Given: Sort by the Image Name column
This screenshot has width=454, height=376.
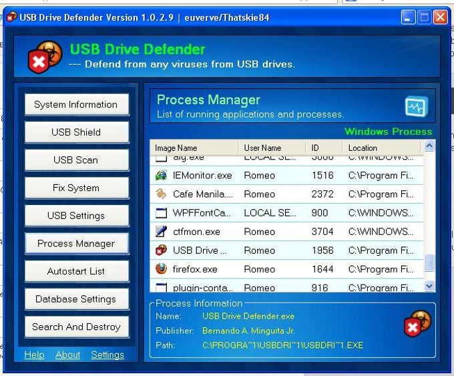Looking at the screenshot, I should (194, 148).
